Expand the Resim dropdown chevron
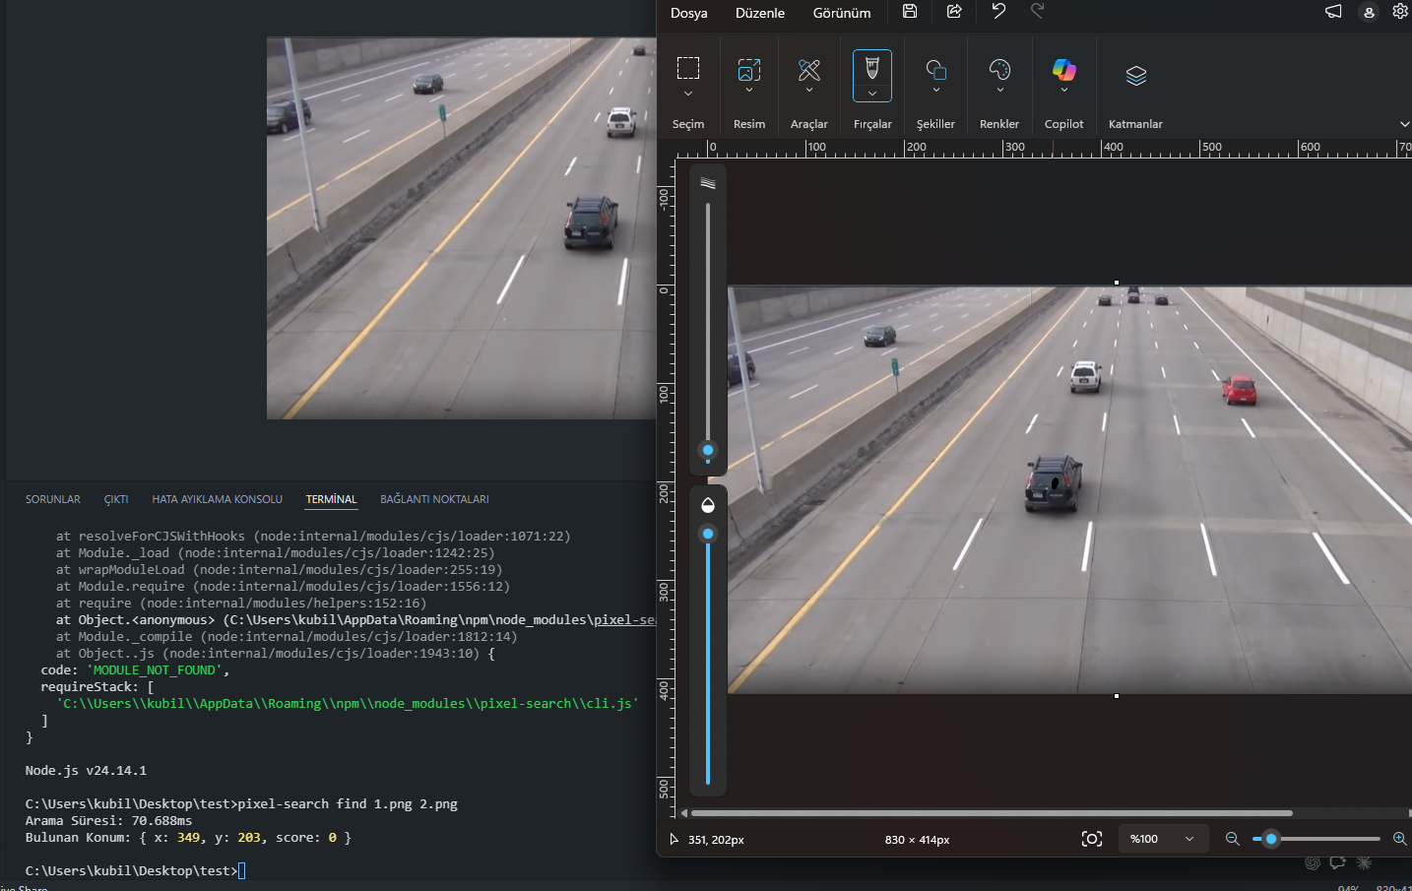 coord(749,90)
